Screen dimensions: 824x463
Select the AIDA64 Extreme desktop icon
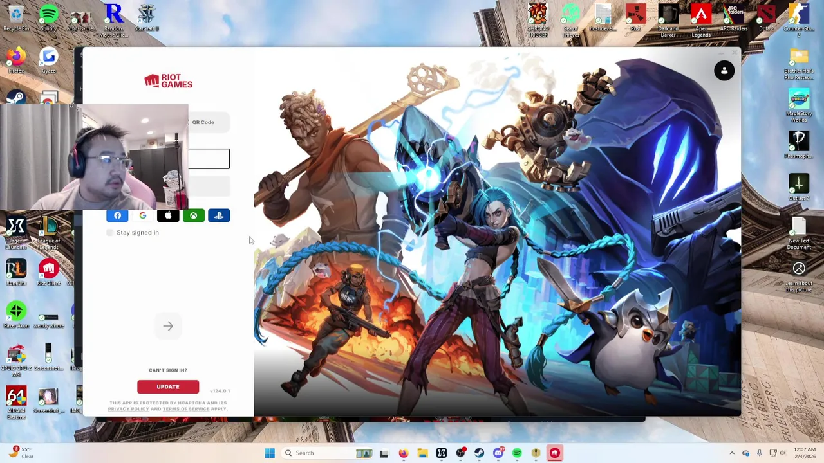click(x=16, y=403)
